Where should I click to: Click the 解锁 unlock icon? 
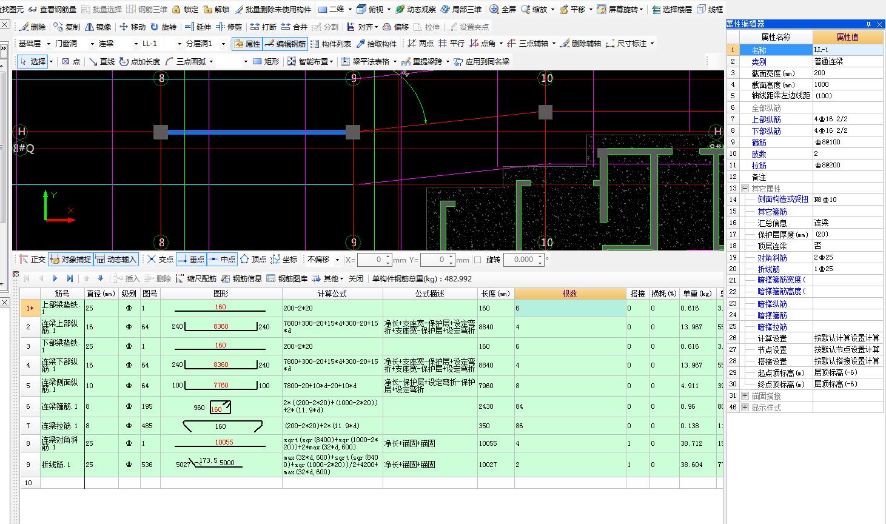click(217, 9)
